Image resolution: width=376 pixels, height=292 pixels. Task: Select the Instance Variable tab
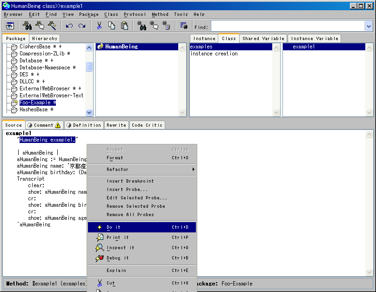(315, 38)
